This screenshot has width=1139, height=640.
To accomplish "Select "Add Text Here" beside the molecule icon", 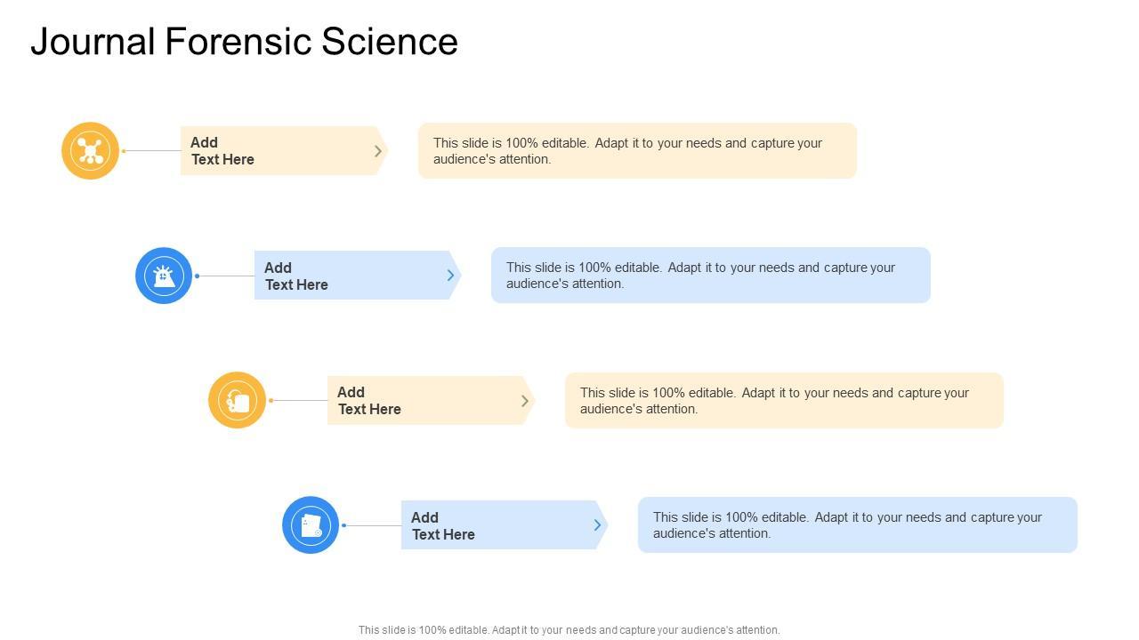I will pos(222,151).
